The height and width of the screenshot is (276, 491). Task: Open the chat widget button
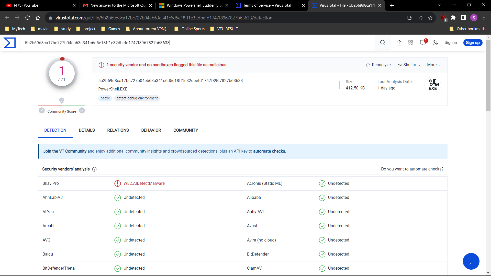coord(471,261)
